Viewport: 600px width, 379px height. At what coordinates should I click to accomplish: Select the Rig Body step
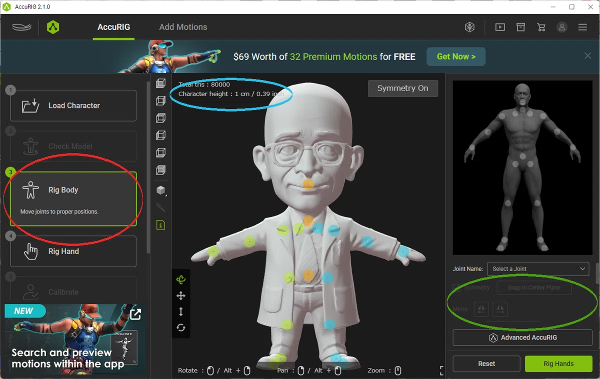tap(73, 199)
